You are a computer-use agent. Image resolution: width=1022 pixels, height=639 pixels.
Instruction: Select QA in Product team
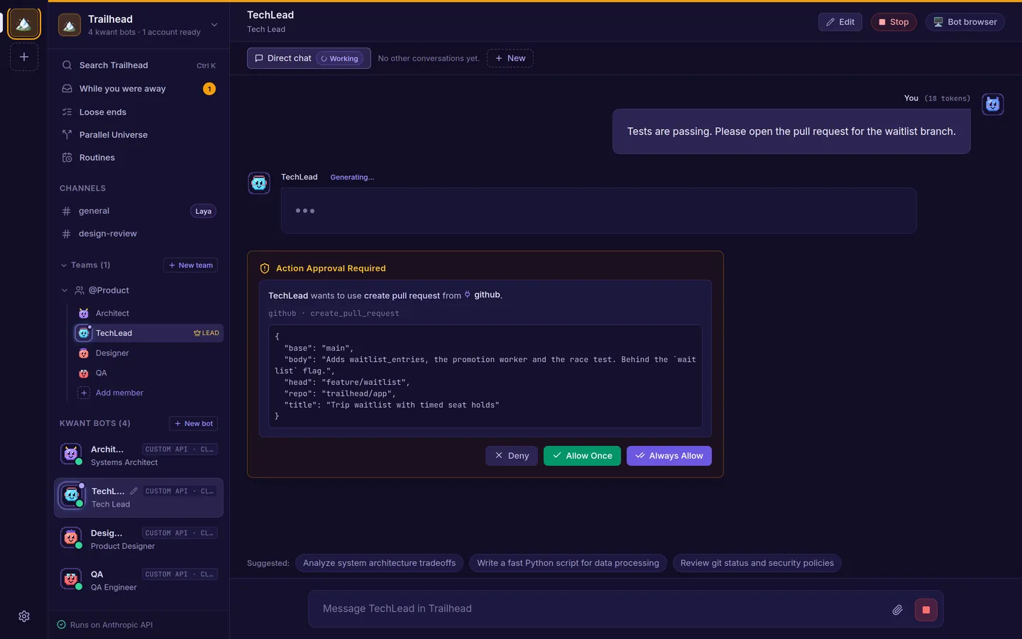pyautogui.click(x=148, y=373)
